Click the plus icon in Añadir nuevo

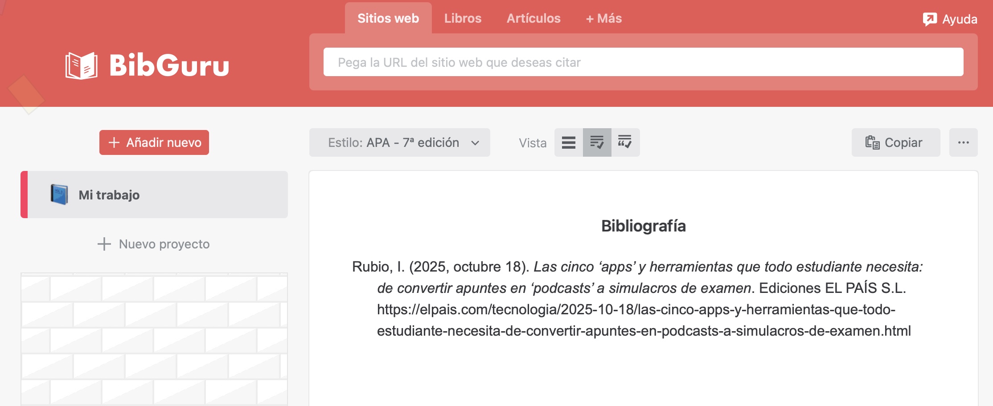(x=114, y=142)
